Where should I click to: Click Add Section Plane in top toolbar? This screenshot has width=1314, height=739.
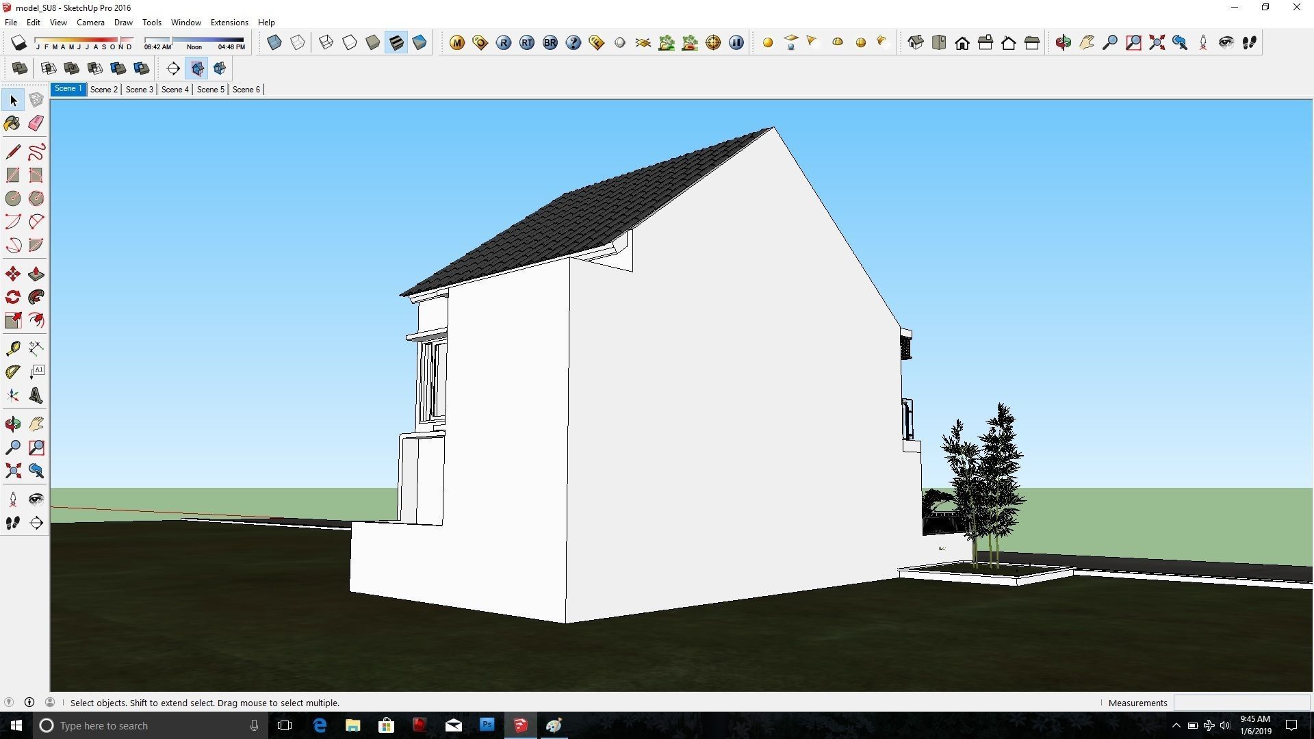173,68
